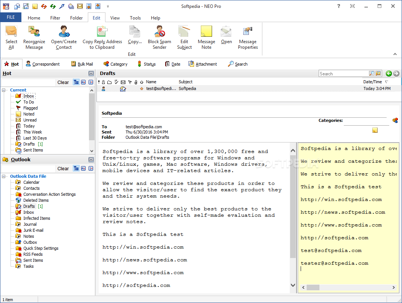Click the search magnifier icon in search box
This screenshot has width=402, height=303.
coord(372,73)
